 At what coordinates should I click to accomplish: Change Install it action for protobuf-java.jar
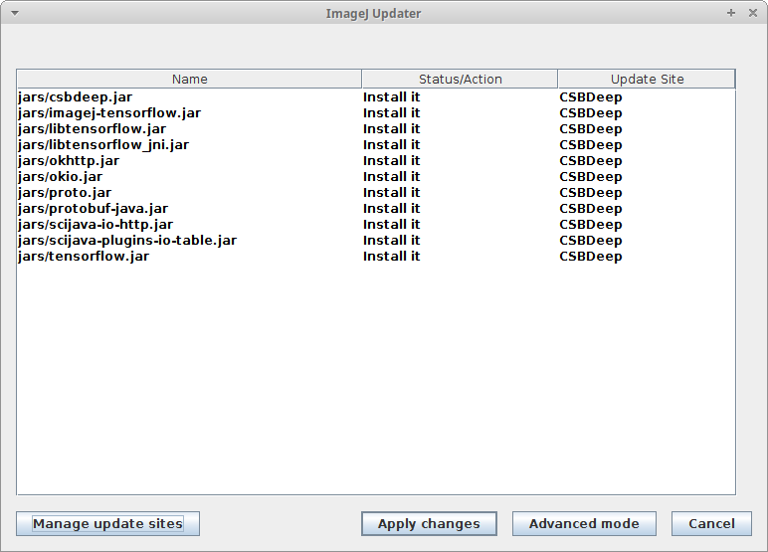[x=391, y=209]
